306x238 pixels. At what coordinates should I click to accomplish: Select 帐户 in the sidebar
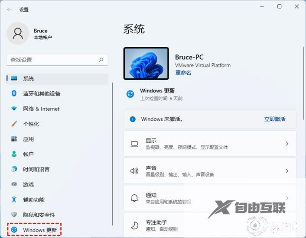57,154
